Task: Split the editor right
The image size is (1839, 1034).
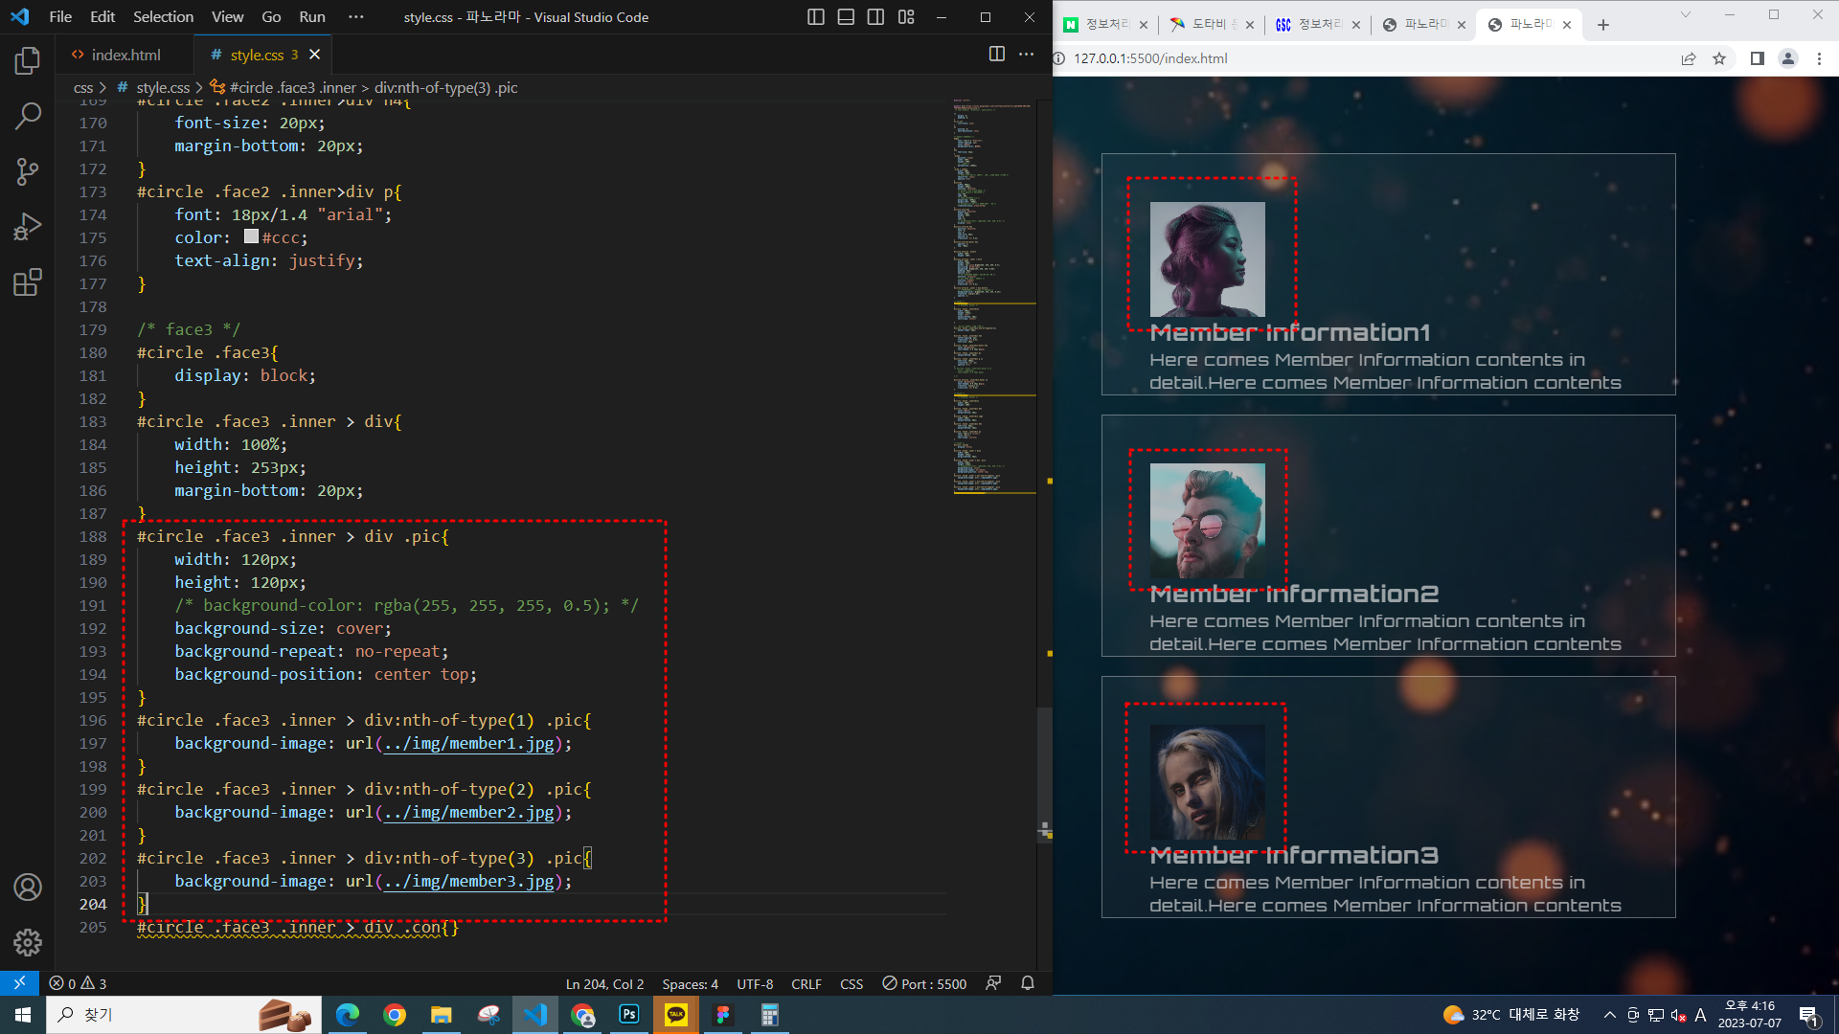Action: point(996,55)
